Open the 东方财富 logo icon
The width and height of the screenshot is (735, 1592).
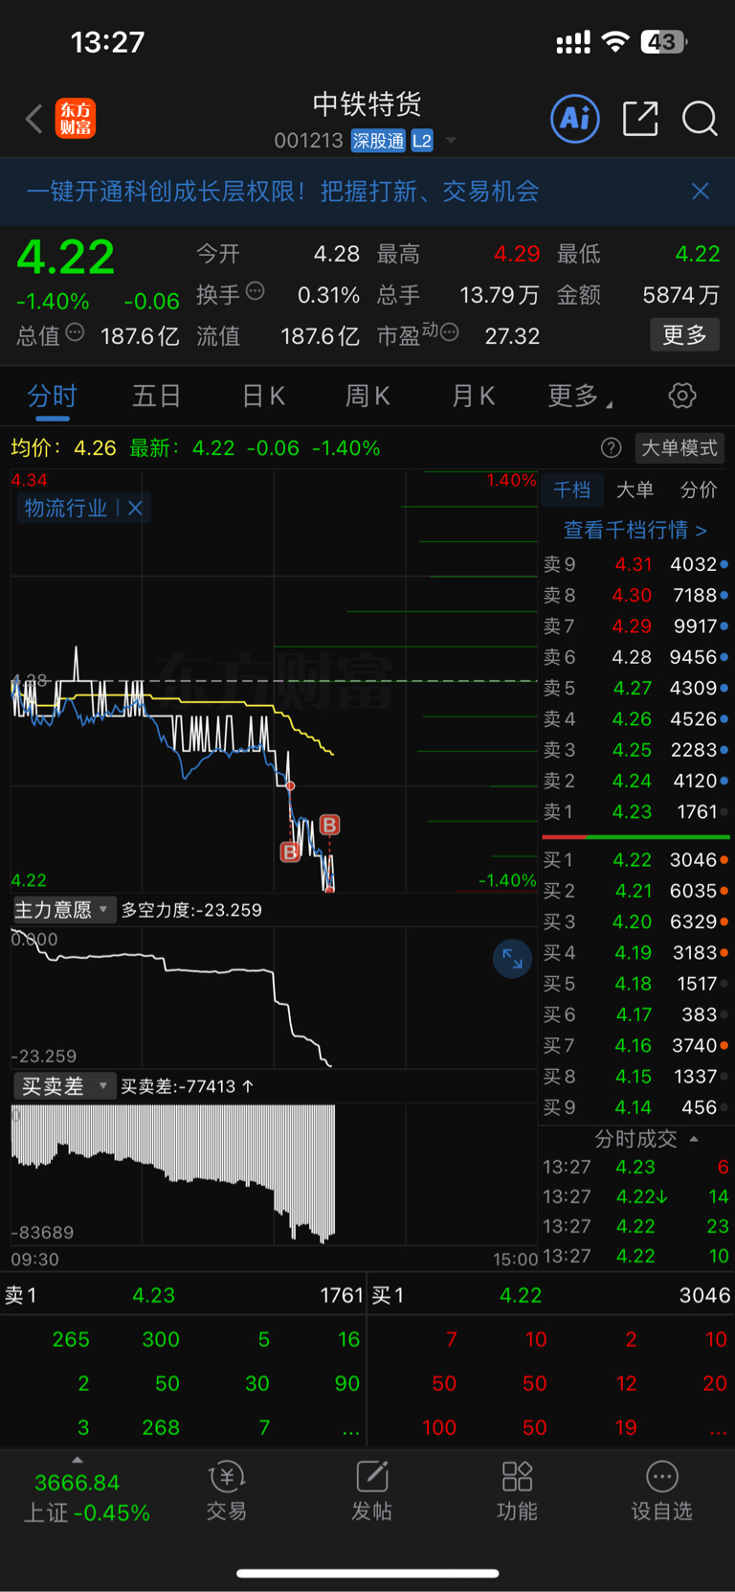76,119
